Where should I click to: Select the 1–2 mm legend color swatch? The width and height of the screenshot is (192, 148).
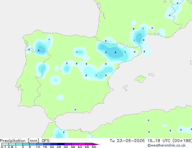pyautogui.click(x=19, y=144)
